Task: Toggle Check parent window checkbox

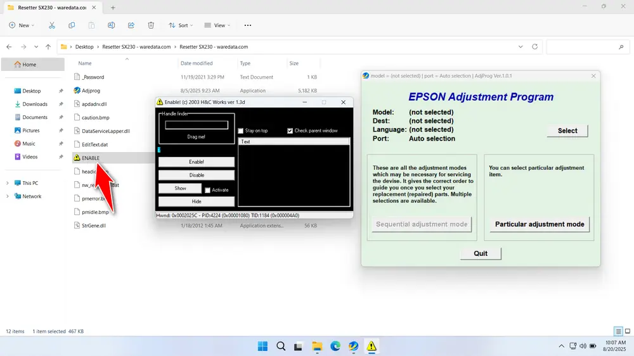Action: [290, 131]
